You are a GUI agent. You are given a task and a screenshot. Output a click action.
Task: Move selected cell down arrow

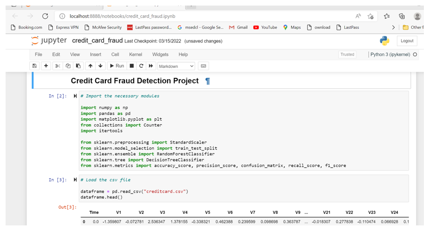[100, 66]
